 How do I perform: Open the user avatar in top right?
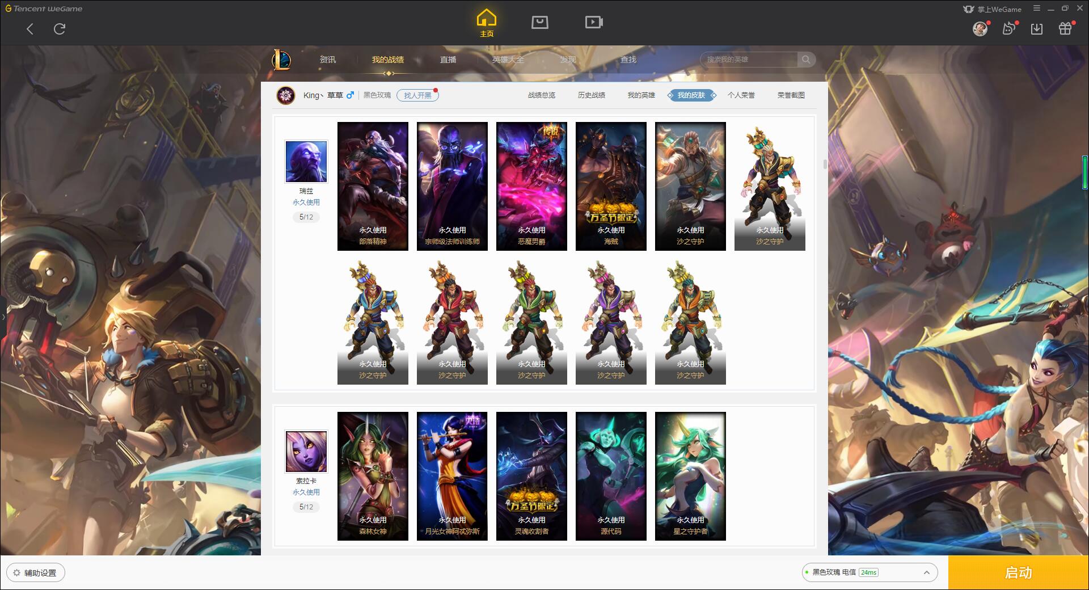pos(980,28)
